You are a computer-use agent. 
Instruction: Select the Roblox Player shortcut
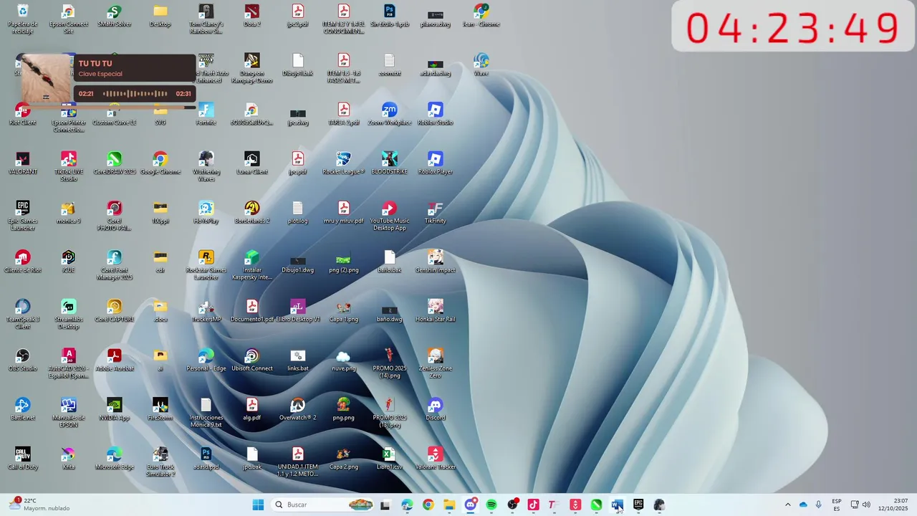(436, 163)
